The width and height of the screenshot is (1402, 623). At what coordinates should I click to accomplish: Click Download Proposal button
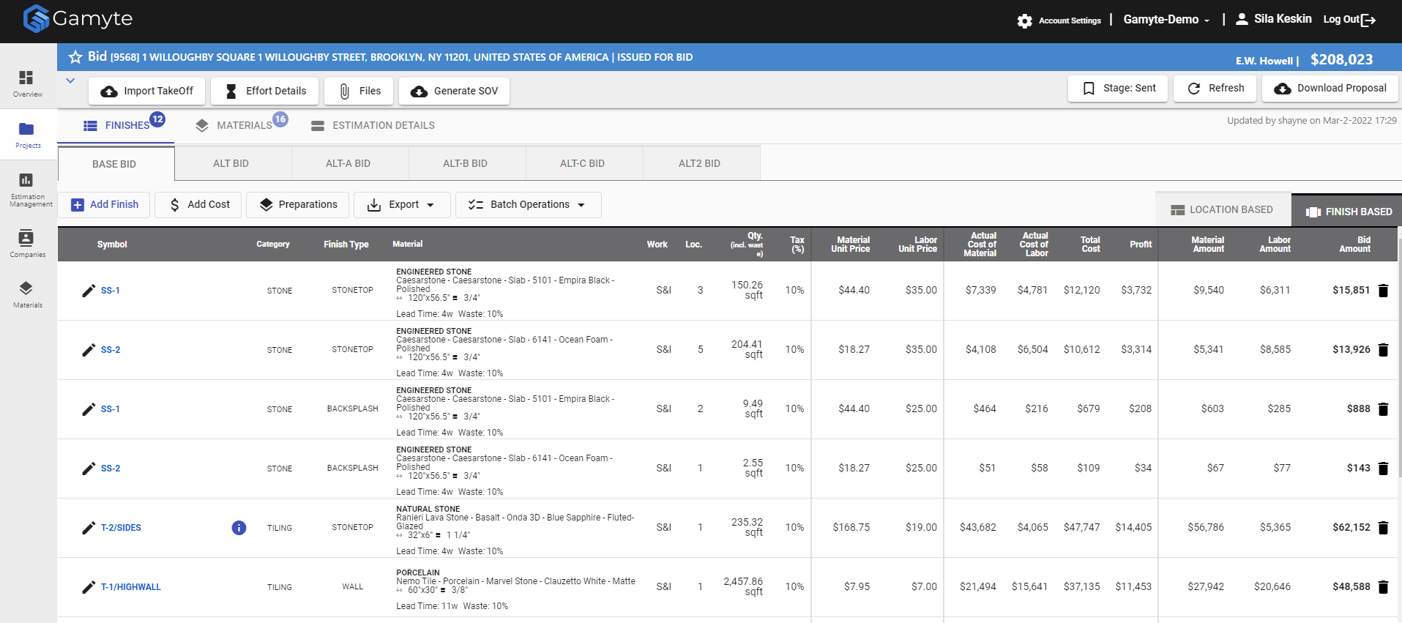coord(1330,89)
